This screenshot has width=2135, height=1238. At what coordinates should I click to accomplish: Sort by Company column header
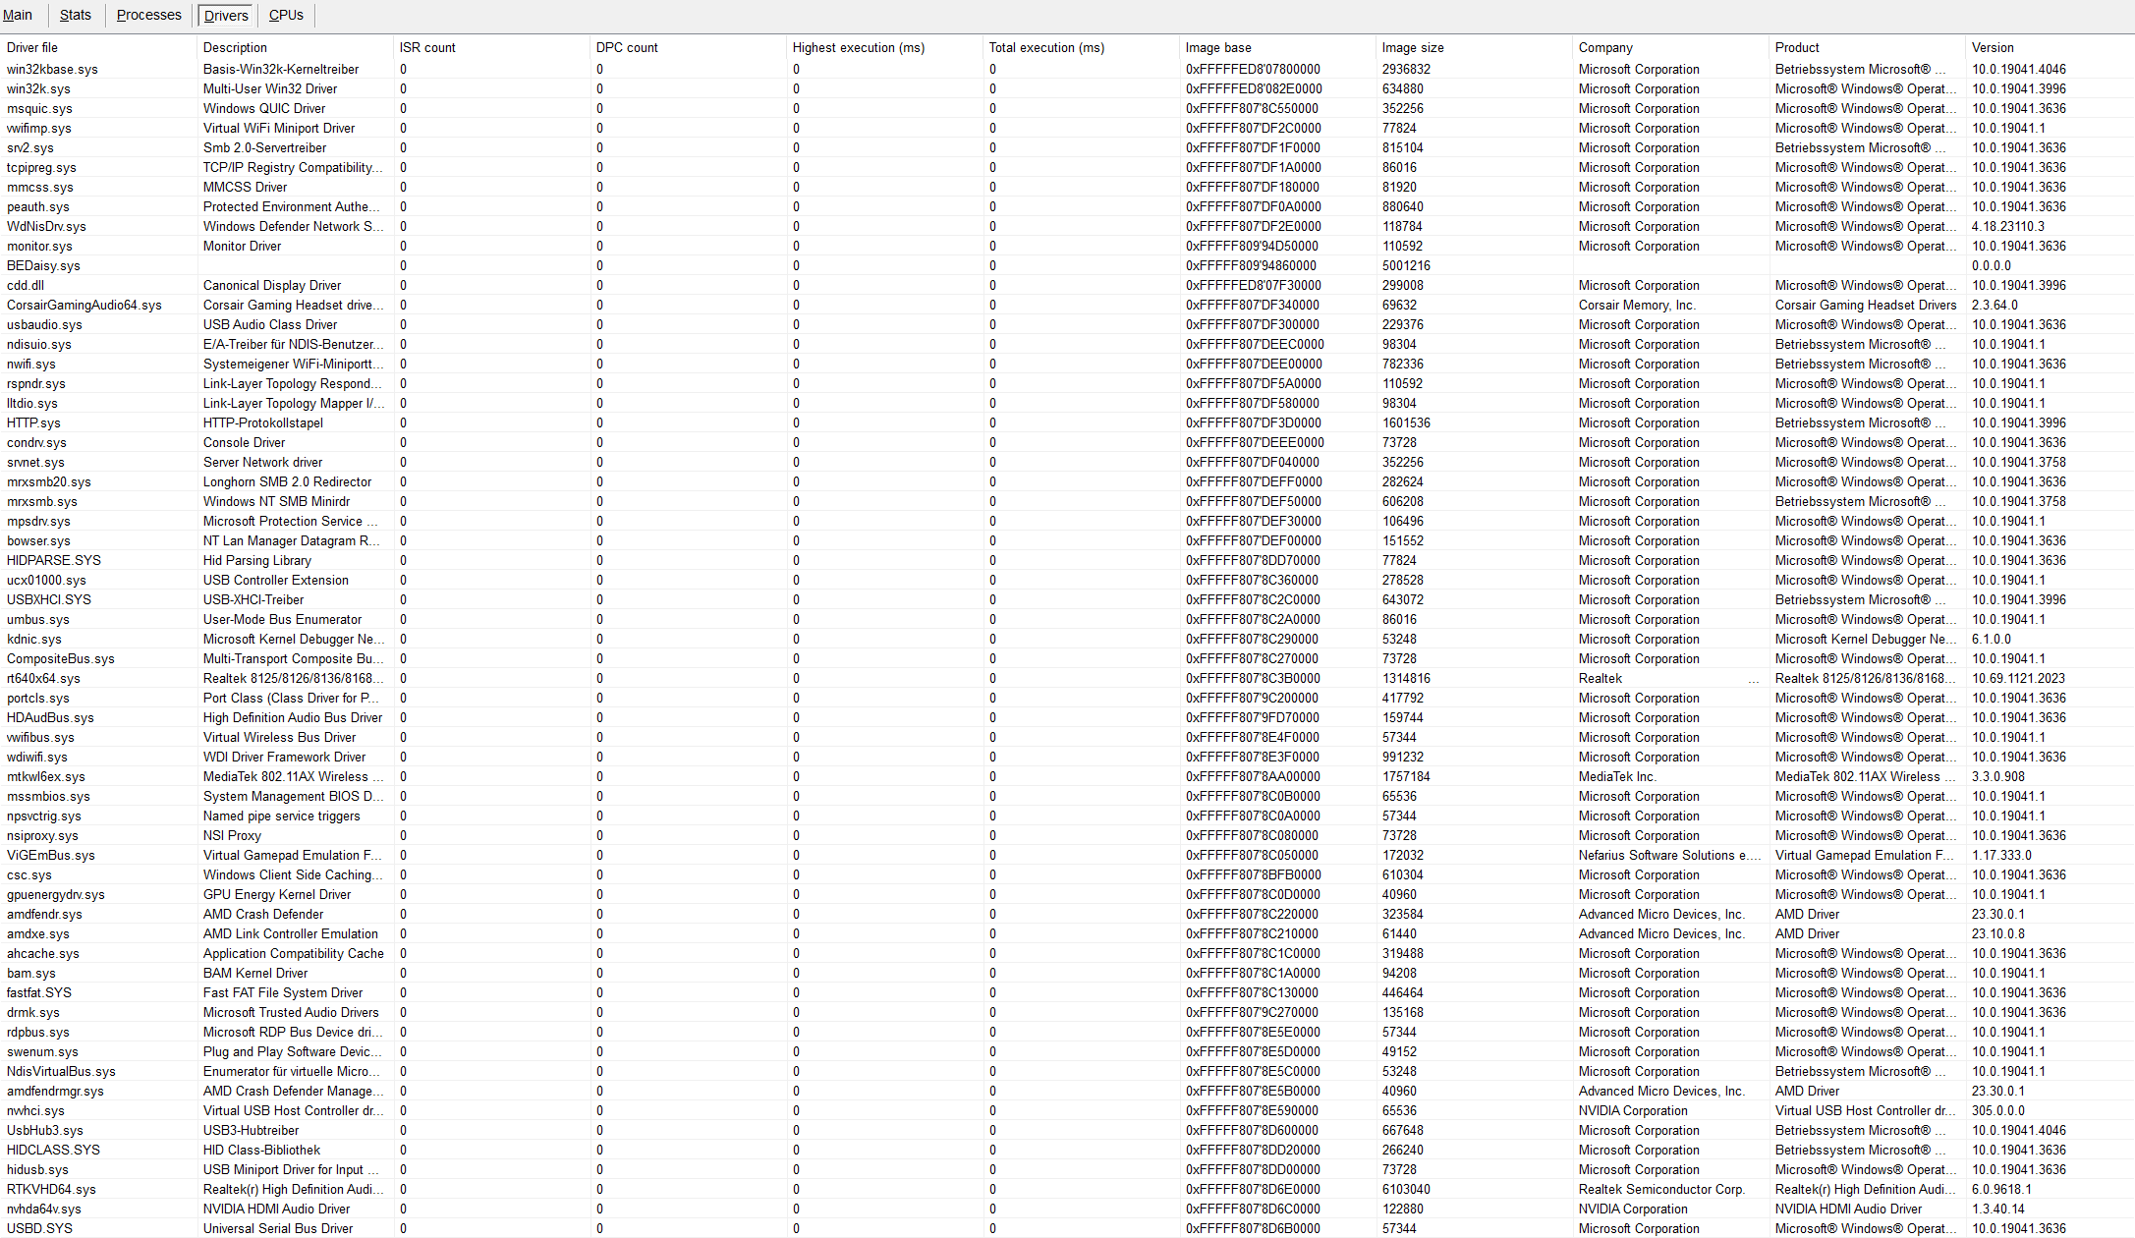[1605, 47]
